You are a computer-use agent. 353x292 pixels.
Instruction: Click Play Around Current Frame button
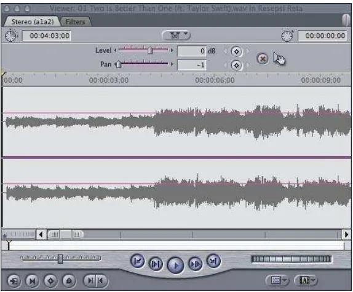point(195,263)
